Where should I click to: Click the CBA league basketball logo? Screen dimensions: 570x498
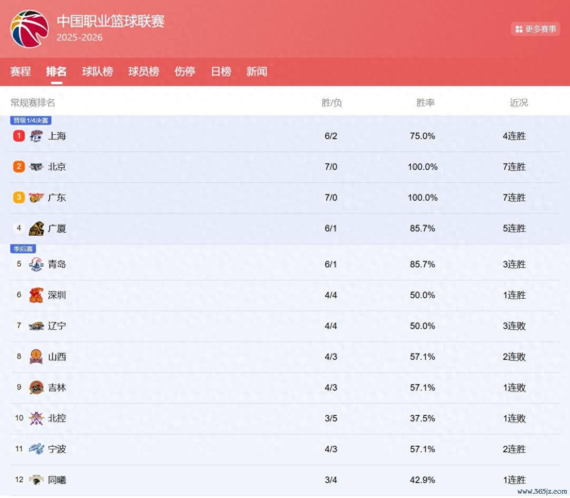[x=29, y=29]
